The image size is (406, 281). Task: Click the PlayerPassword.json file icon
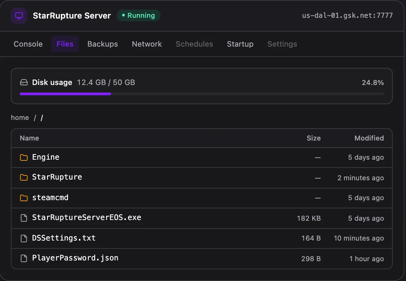[24, 258]
